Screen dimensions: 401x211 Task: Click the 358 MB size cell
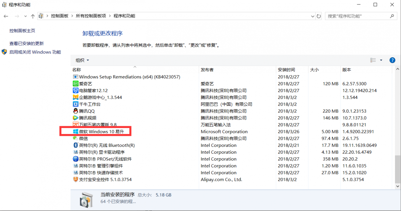(331, 159)
